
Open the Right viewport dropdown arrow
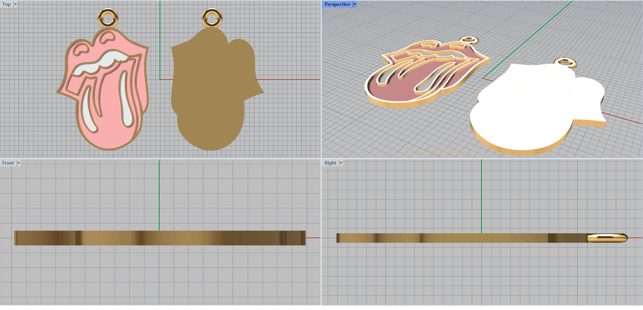341,163
